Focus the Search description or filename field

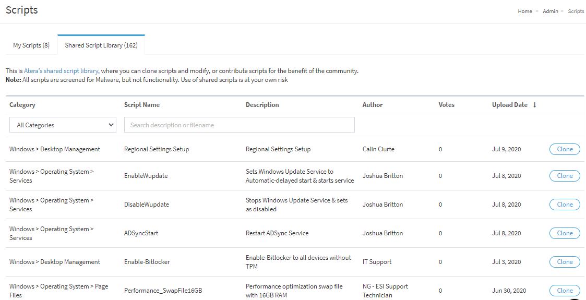(x=239, y=125)
